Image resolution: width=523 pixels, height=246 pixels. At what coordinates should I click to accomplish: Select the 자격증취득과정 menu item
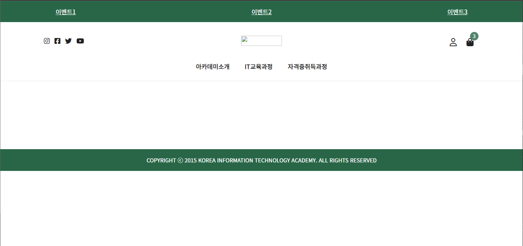tap(307, 67)
